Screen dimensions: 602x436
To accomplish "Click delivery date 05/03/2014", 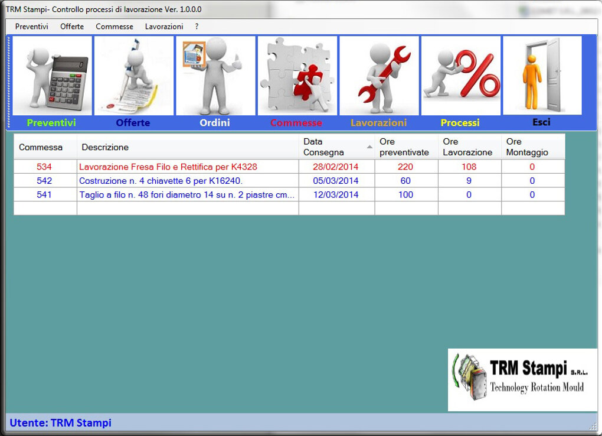I will [336, 181].
